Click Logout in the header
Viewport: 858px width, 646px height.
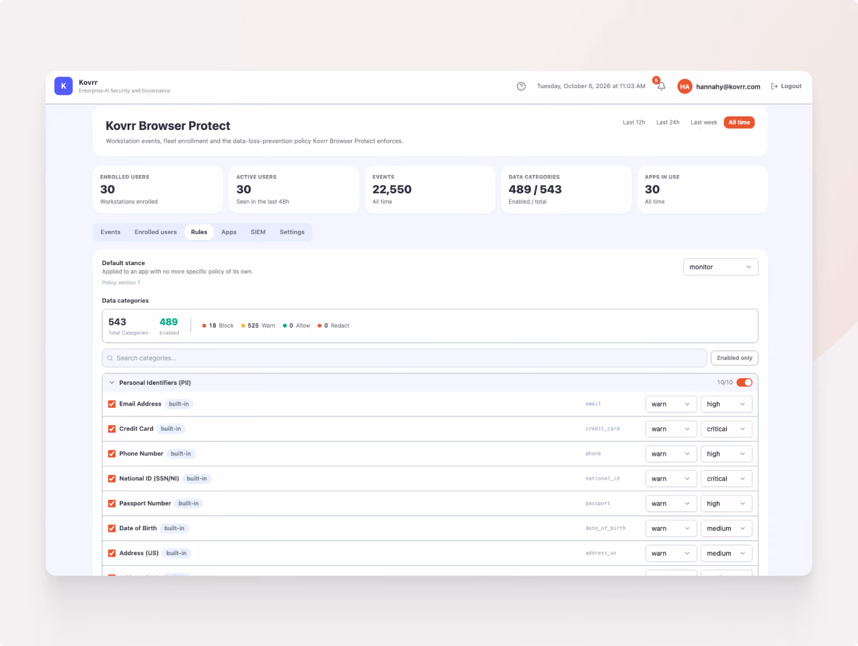pos(786,86)
